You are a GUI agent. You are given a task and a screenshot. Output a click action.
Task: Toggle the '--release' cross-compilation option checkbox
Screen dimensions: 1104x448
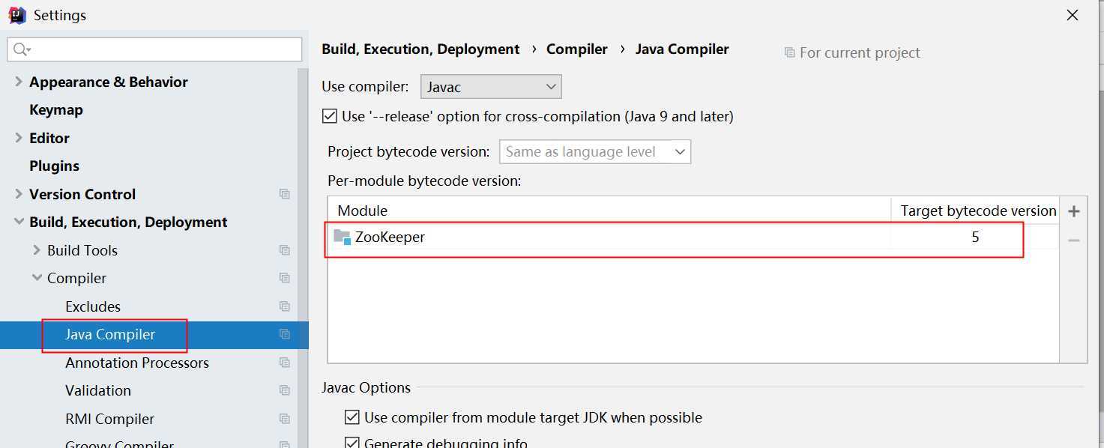(x=330, y=116)
